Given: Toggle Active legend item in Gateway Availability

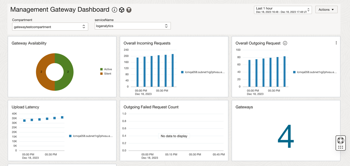Looking at the screenshot, I should [x=106, y=69].
